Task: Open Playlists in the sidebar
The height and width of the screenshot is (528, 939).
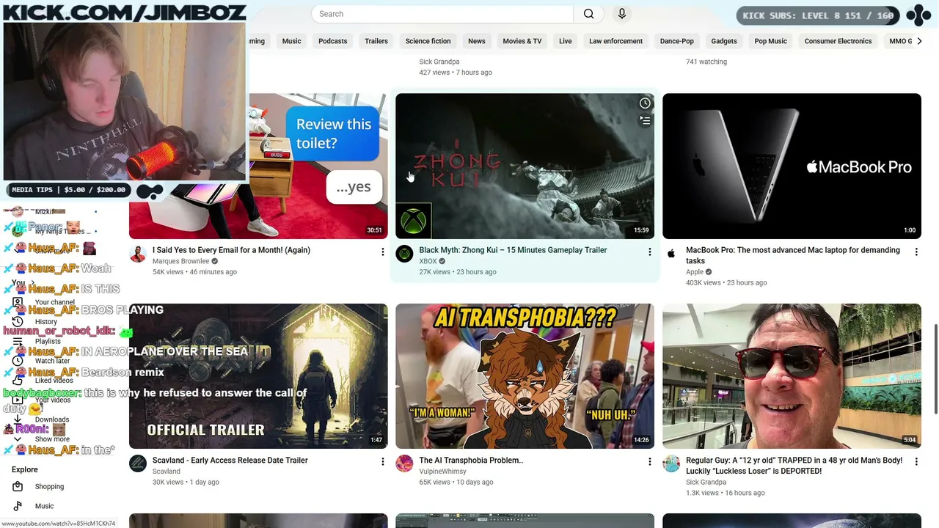Action: (48, 341)
